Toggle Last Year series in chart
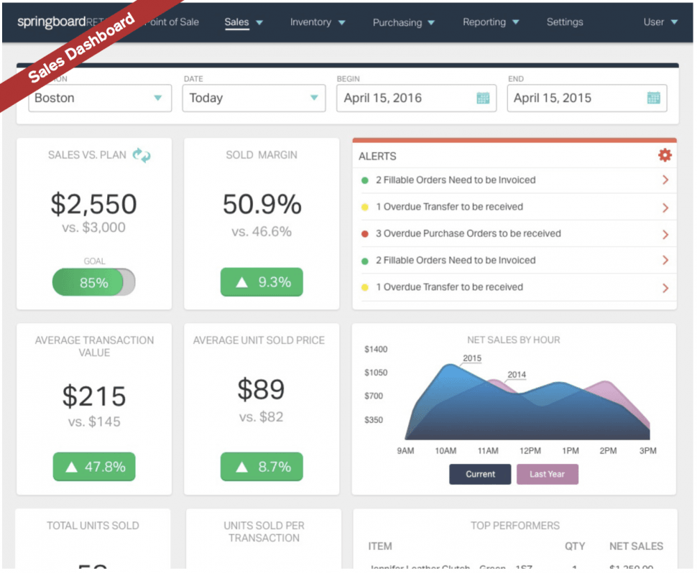This screenshot has height=573, width=697. (x=547, y=474)
